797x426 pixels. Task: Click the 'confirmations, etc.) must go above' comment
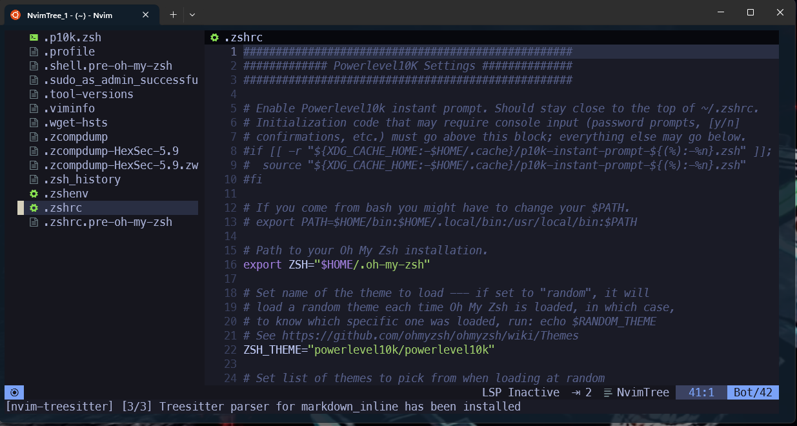click(x=495, y=137)
